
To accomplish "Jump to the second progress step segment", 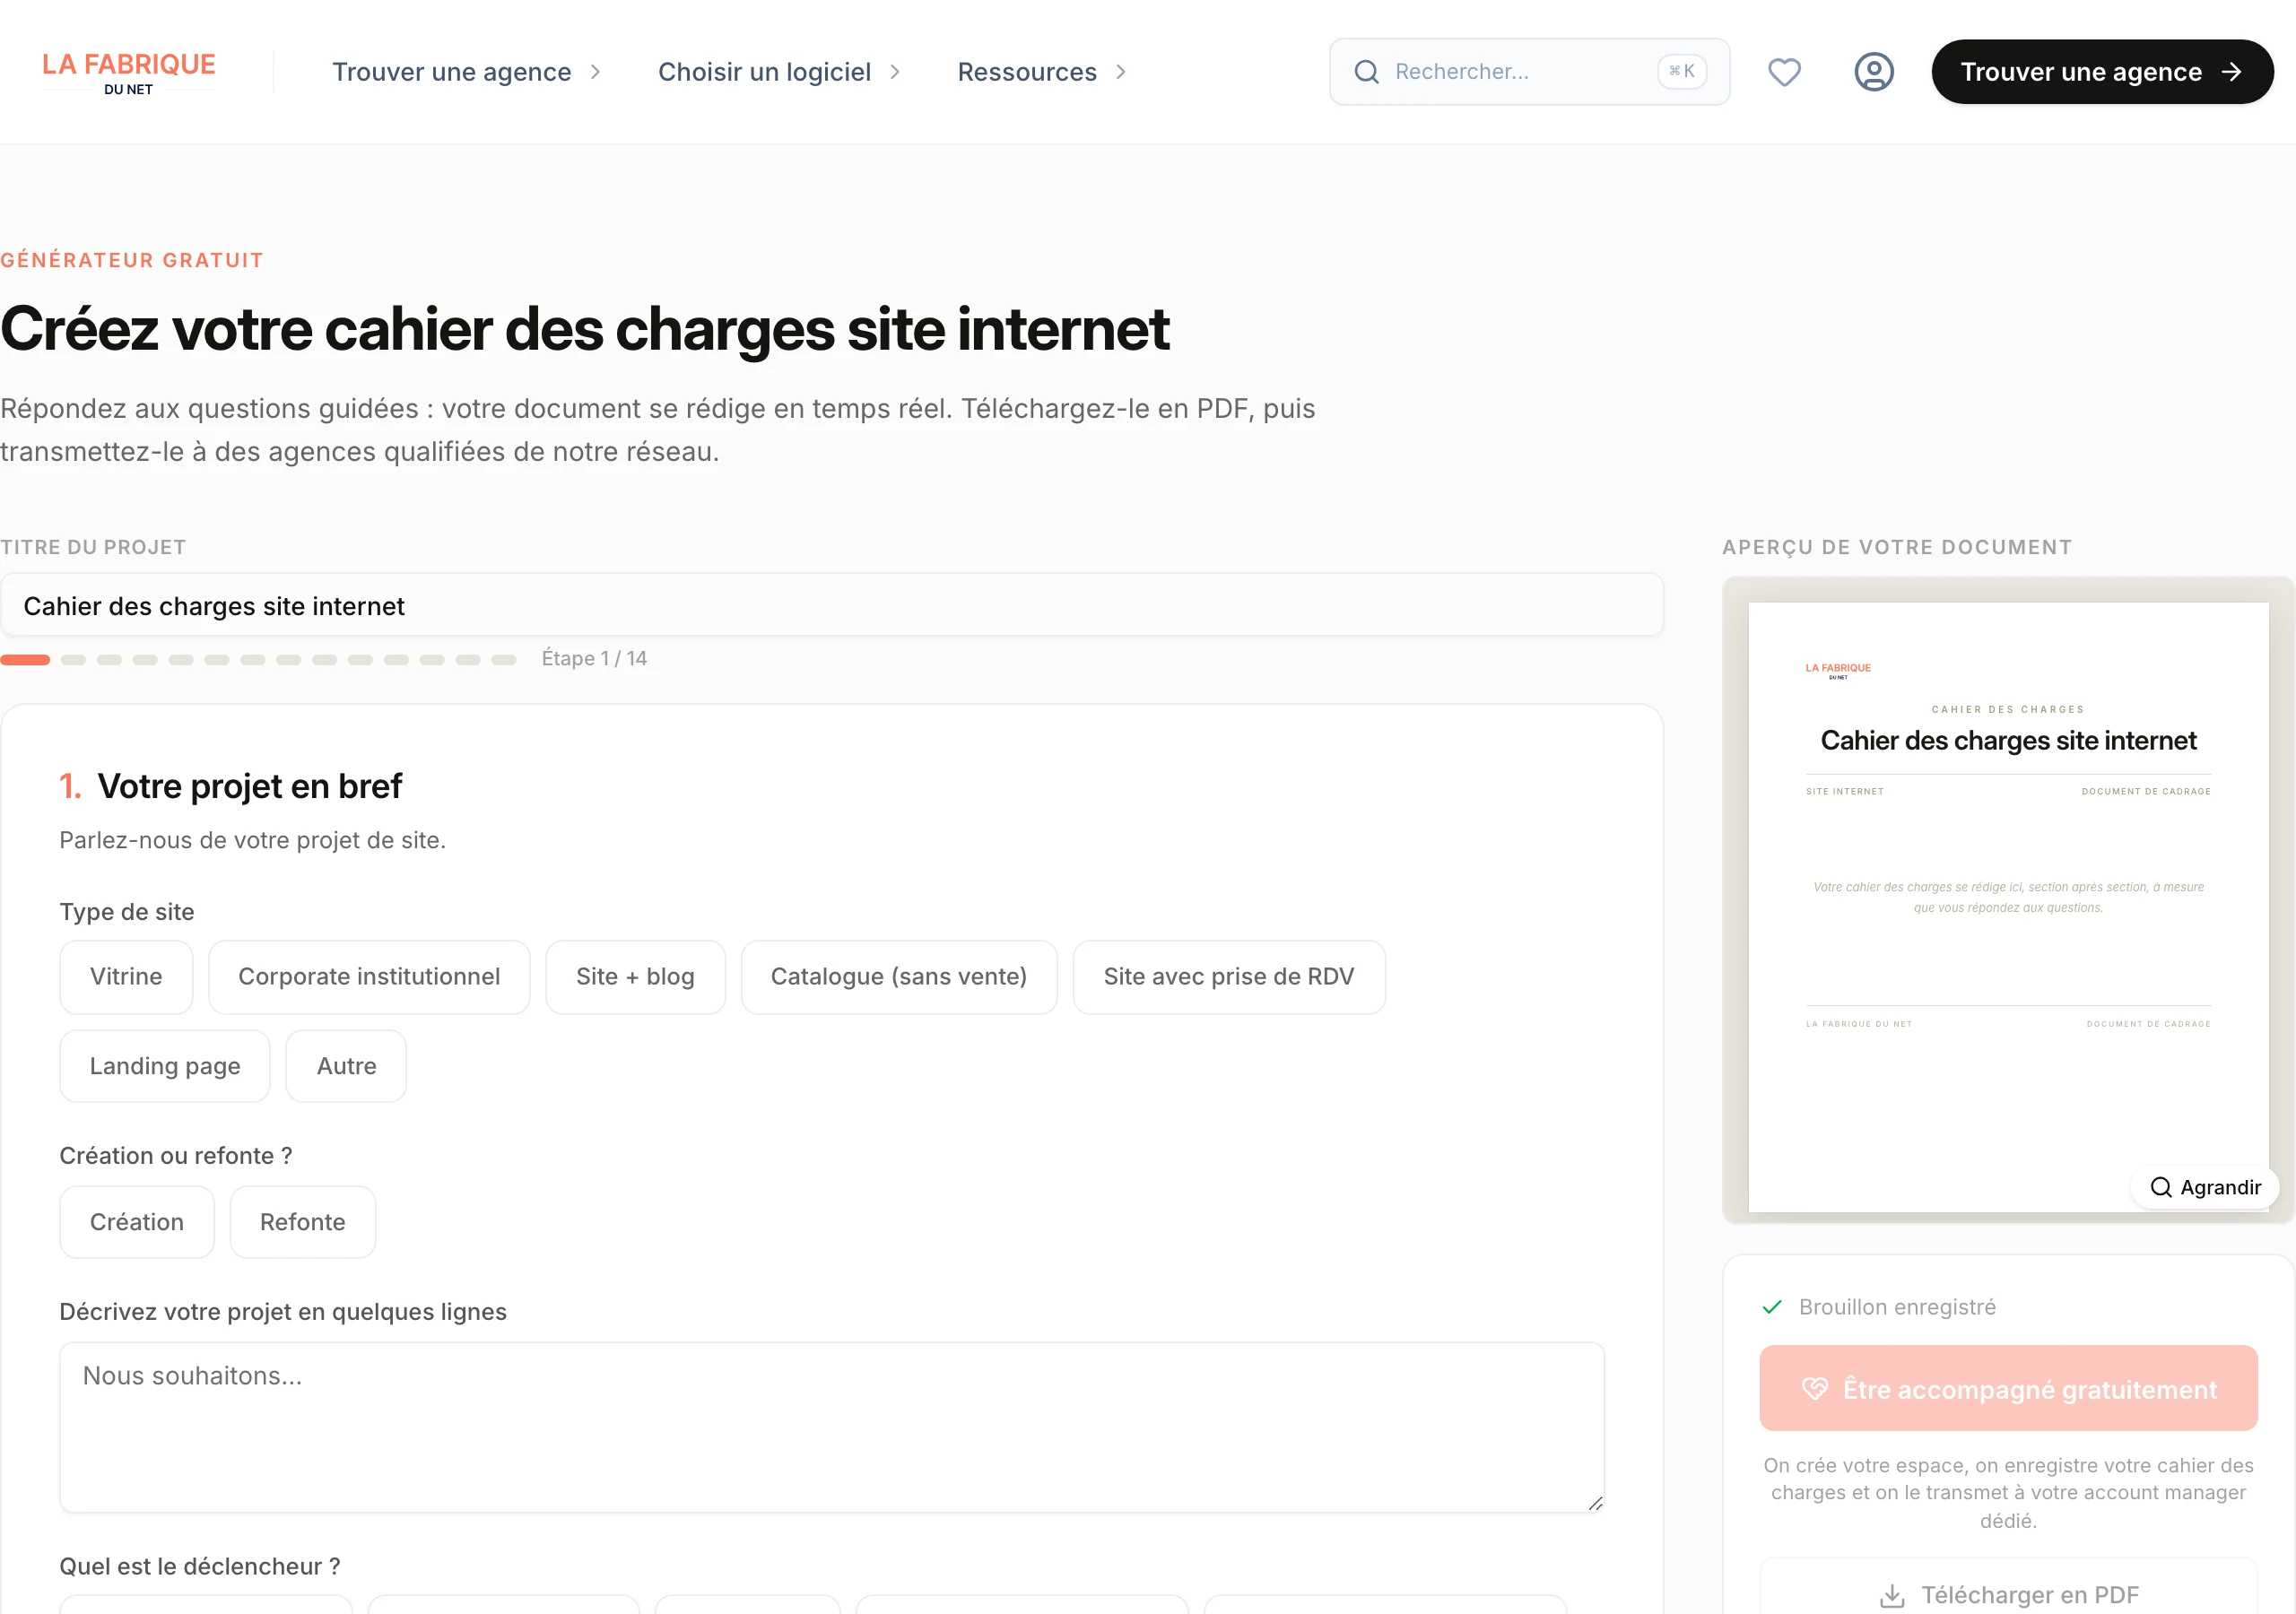I will coord(73,659).
